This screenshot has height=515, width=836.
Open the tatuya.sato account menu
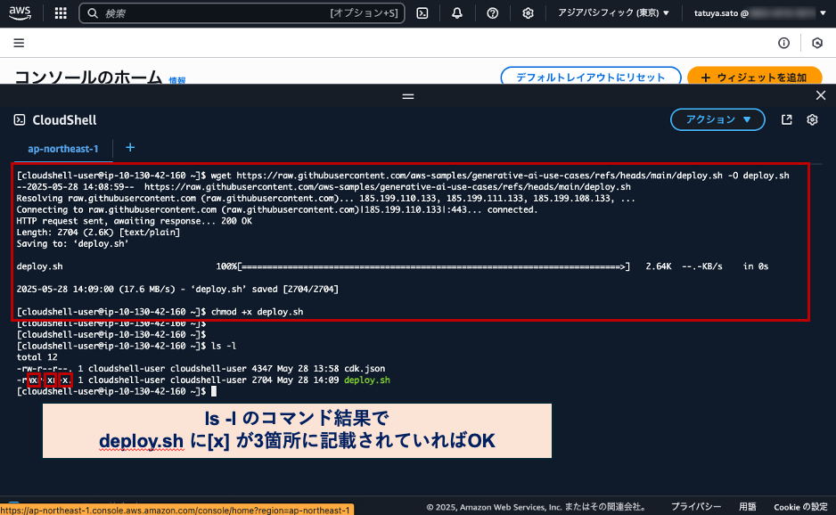coord(760,13)
